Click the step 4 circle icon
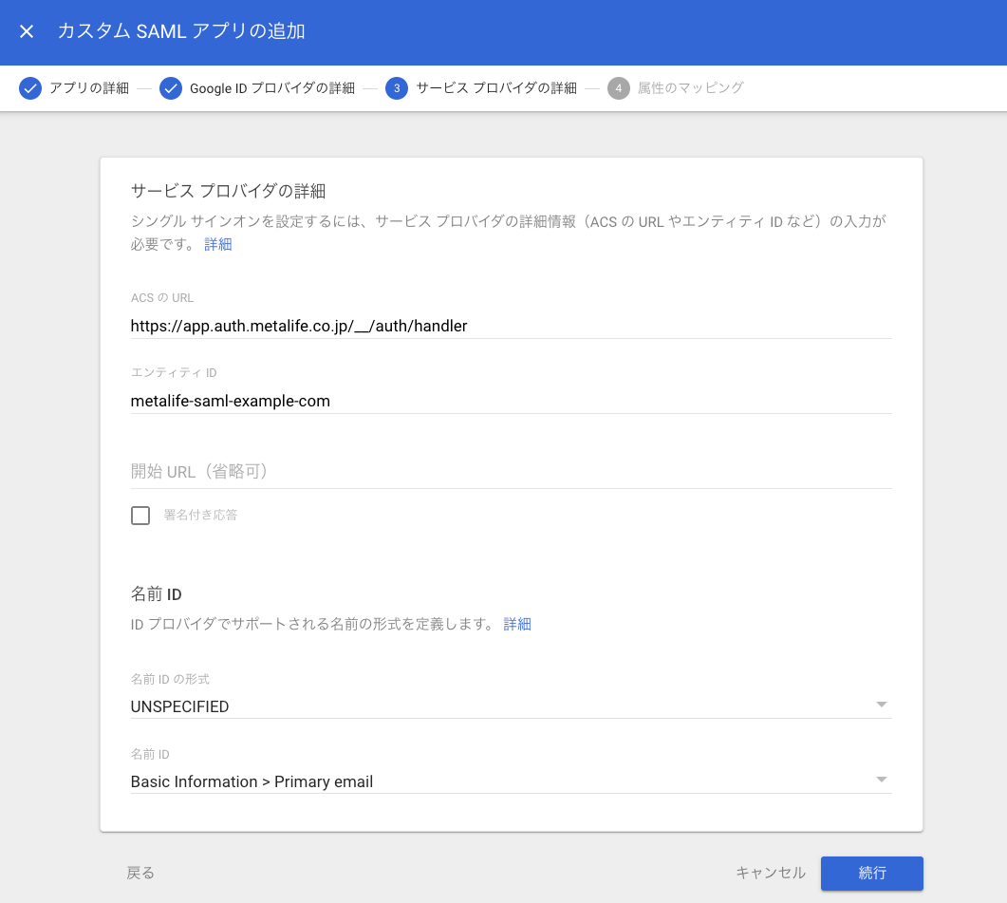The image size is (1007, 903). [619, 88]
